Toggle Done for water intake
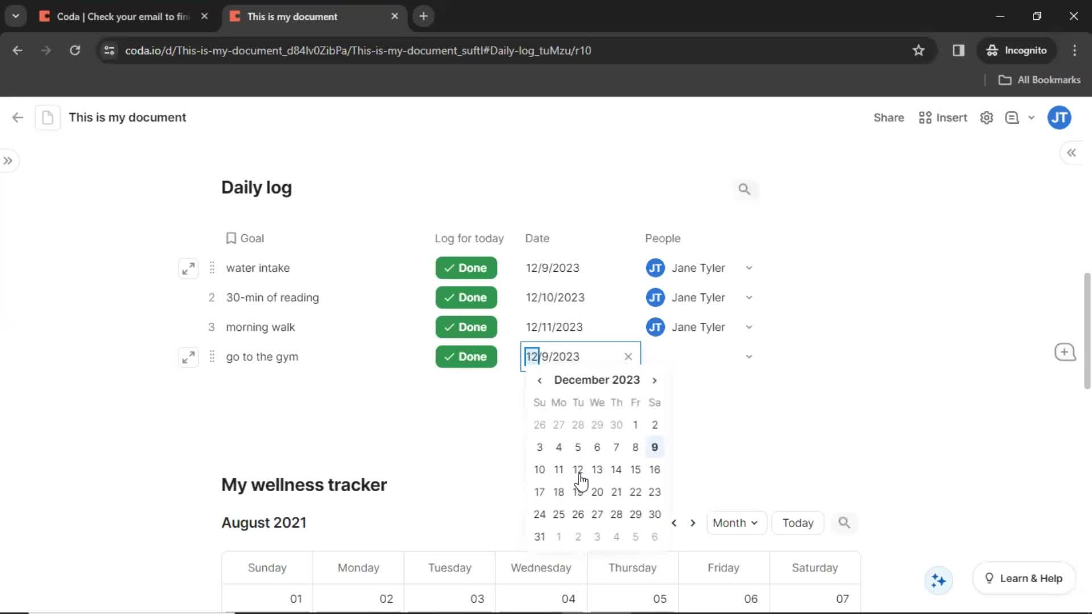 [466, 268]
